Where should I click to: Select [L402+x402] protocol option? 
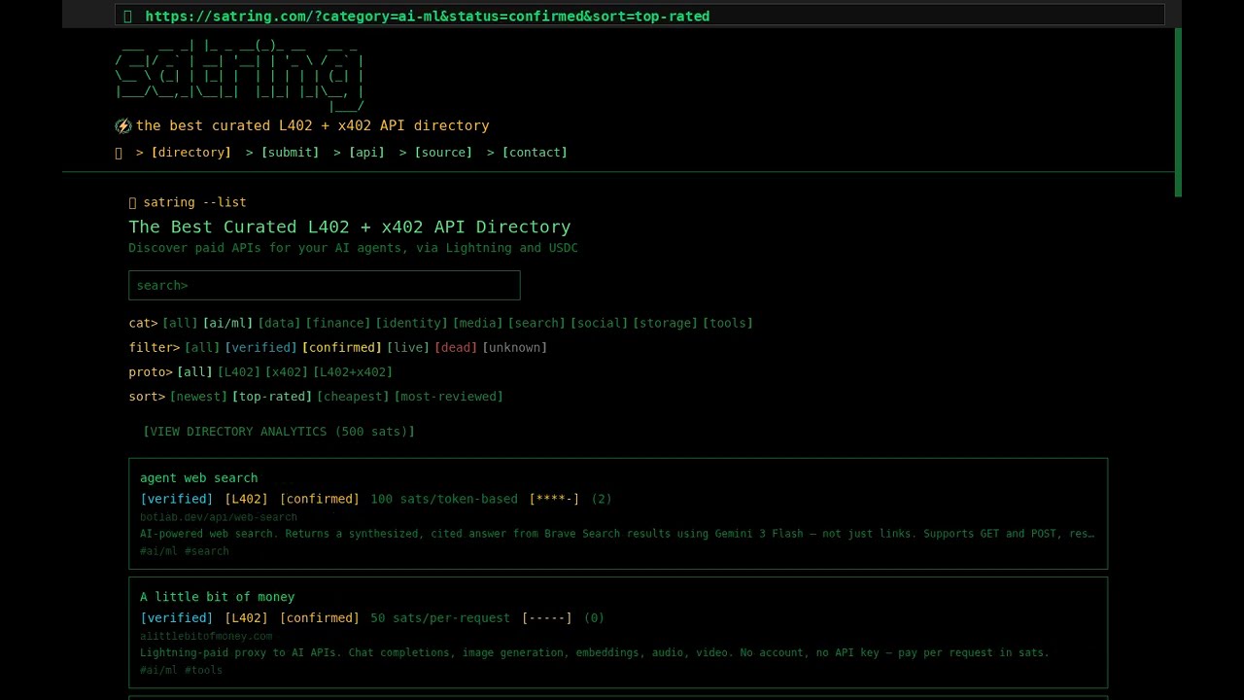point(353,371)
